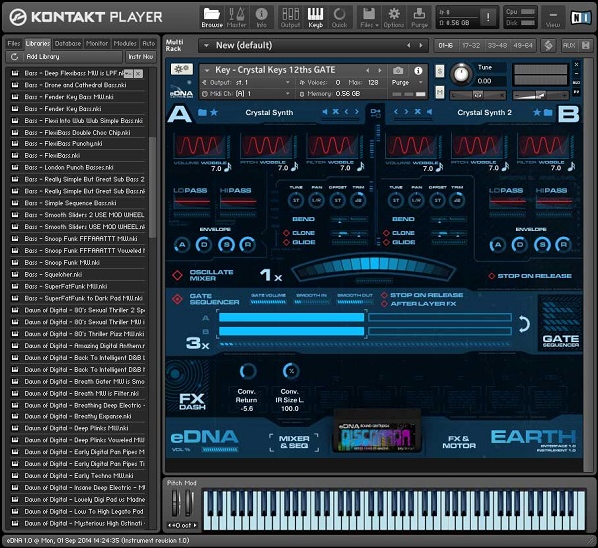Select next multi with right arrow
The width and height of the screenshot is (598, 548).
click(421, 46)
